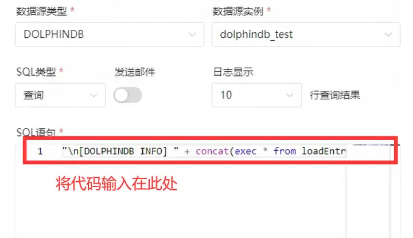Image resolution: width=413 pixels, height=238 pixels.
Task: Click the chevron arrow in DOLPHINDB field
Action: 192,34
